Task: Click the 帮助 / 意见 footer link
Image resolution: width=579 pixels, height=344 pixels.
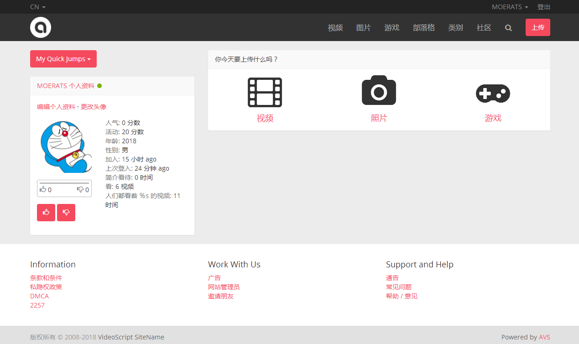Action: [x=402, y=296]
